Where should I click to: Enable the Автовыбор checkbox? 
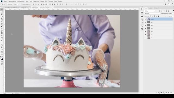click(x=7, y=4)
